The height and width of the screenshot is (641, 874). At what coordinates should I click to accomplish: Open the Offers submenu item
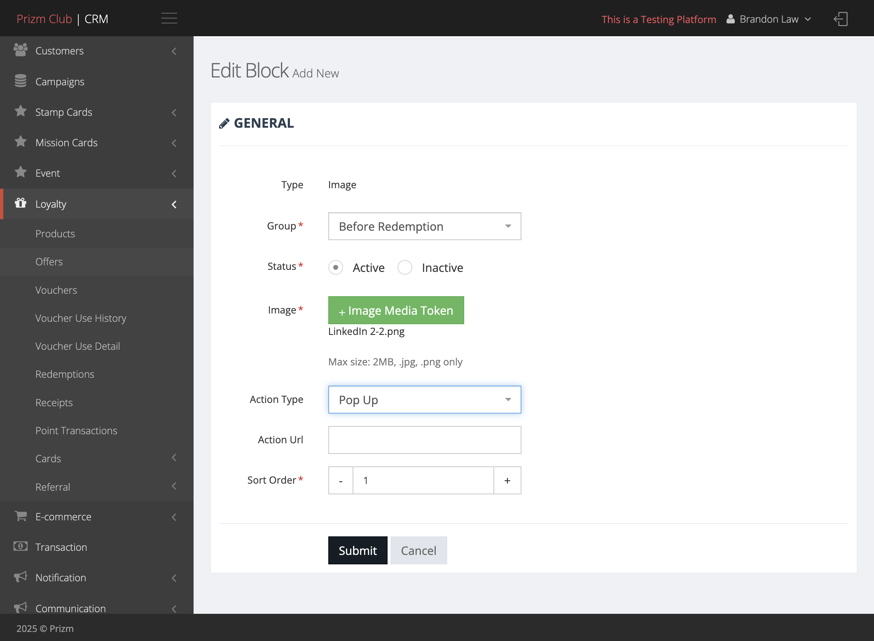click(x=49, y=262)
